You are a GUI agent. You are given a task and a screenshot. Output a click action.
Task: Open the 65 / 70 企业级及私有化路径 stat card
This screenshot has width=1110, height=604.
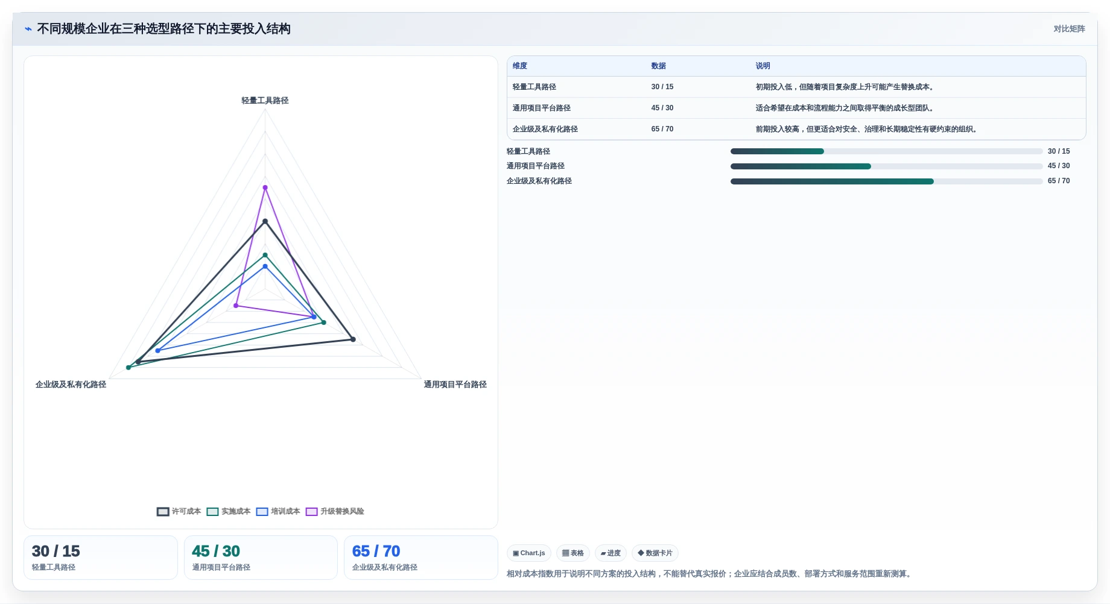click(x=421, y=558)
